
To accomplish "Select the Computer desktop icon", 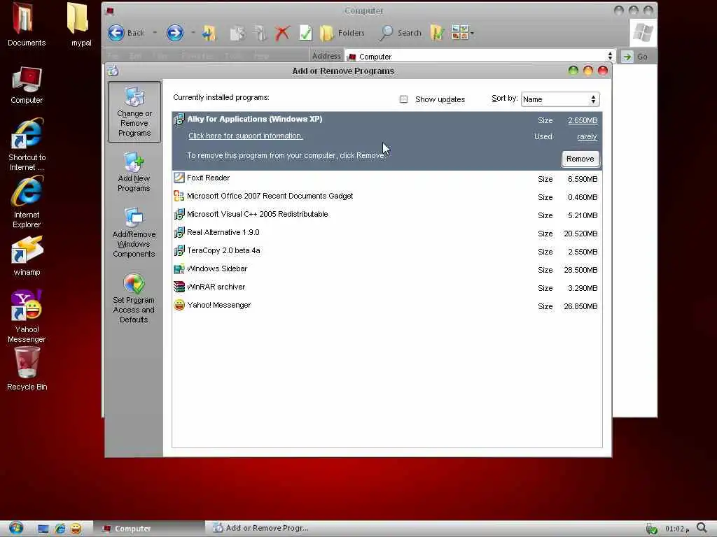I will [x=27, y=85].
